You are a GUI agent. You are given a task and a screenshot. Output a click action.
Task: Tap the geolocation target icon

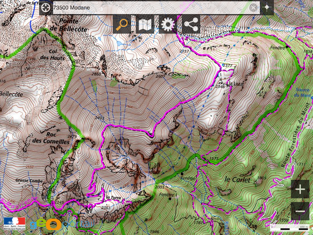click(46, 8)
